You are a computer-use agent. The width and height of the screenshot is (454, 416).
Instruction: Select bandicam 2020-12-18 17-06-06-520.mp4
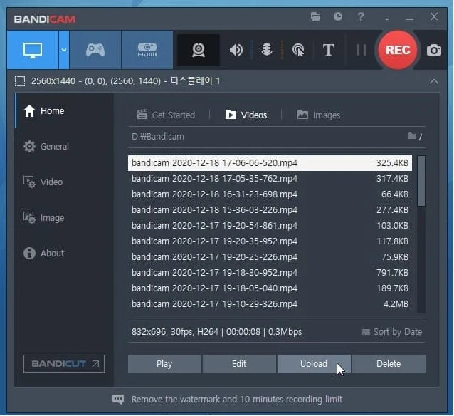(270, 163)
